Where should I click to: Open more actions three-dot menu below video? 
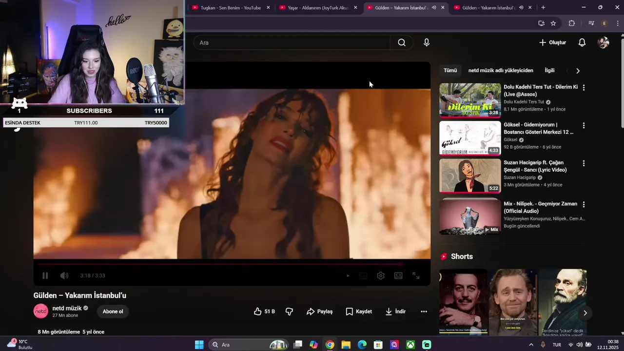424,312
